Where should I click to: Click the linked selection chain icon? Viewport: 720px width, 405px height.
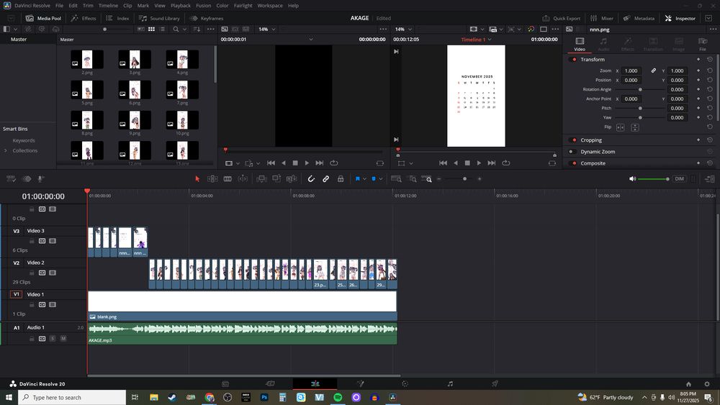[325, 178]
